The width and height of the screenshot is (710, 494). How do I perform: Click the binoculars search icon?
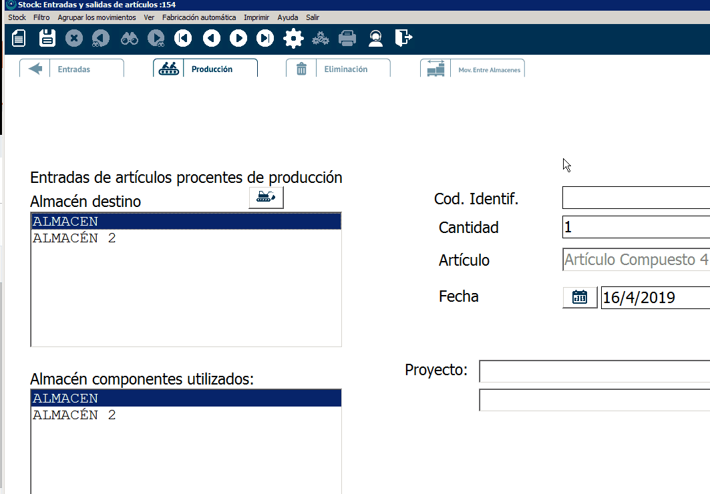[x=129, y=38]
